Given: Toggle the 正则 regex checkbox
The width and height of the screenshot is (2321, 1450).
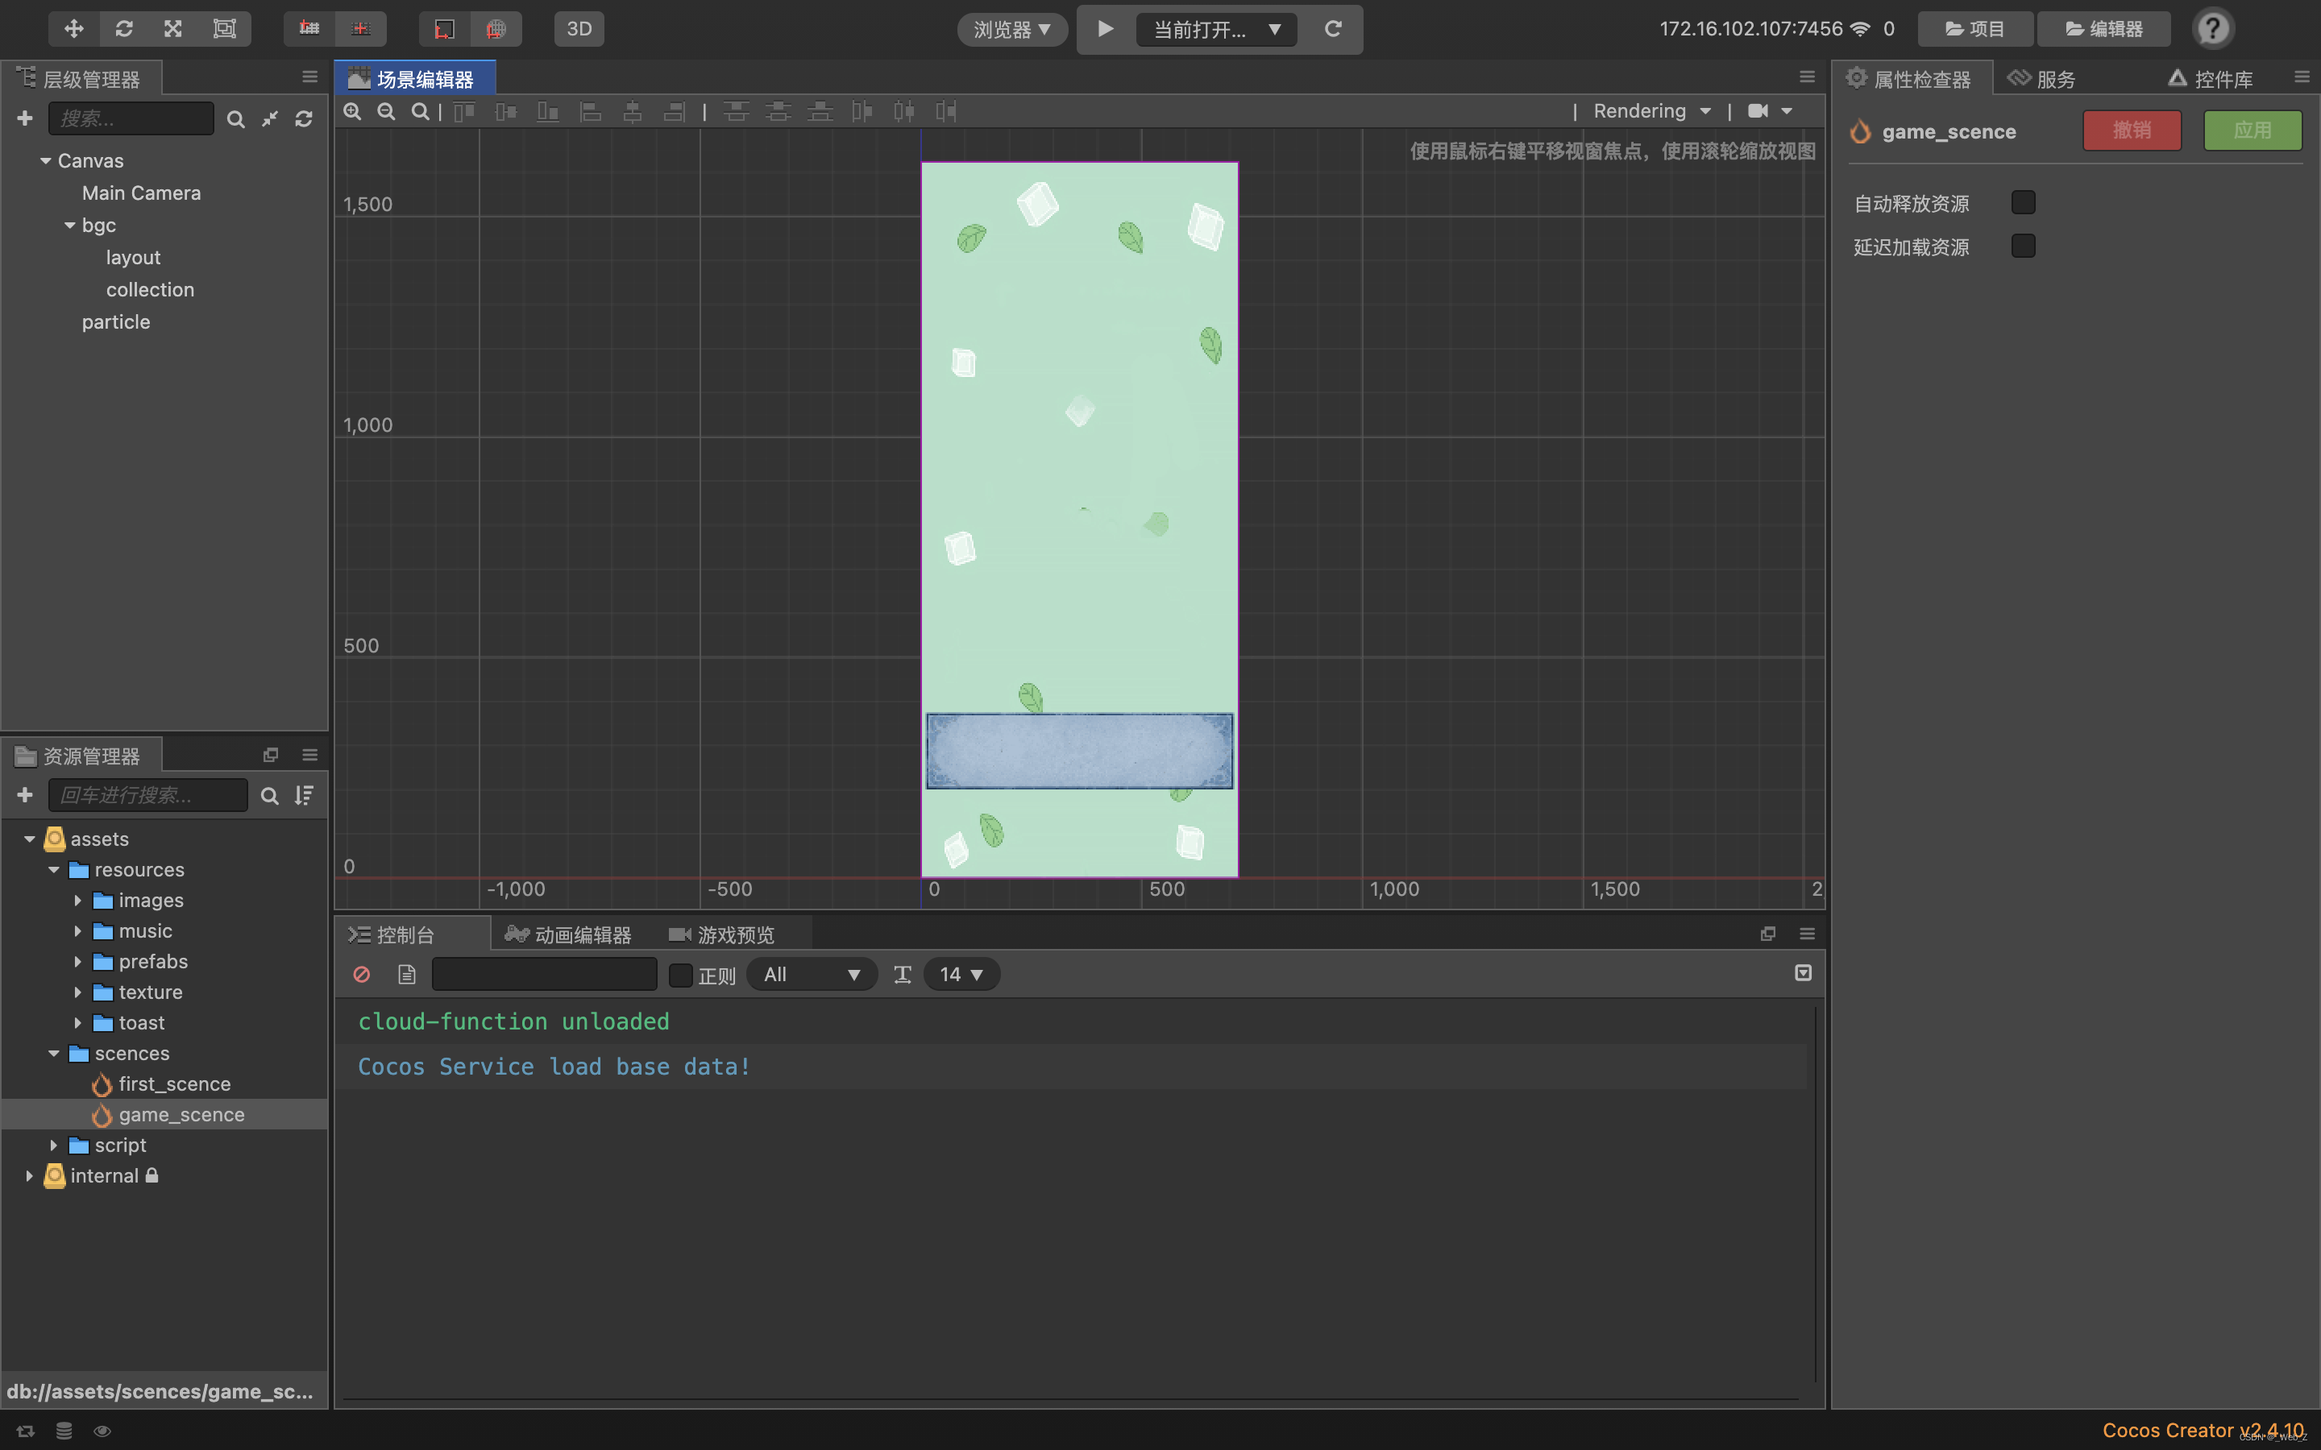Looking at the screenshot, I should click(x=680, y=975).
